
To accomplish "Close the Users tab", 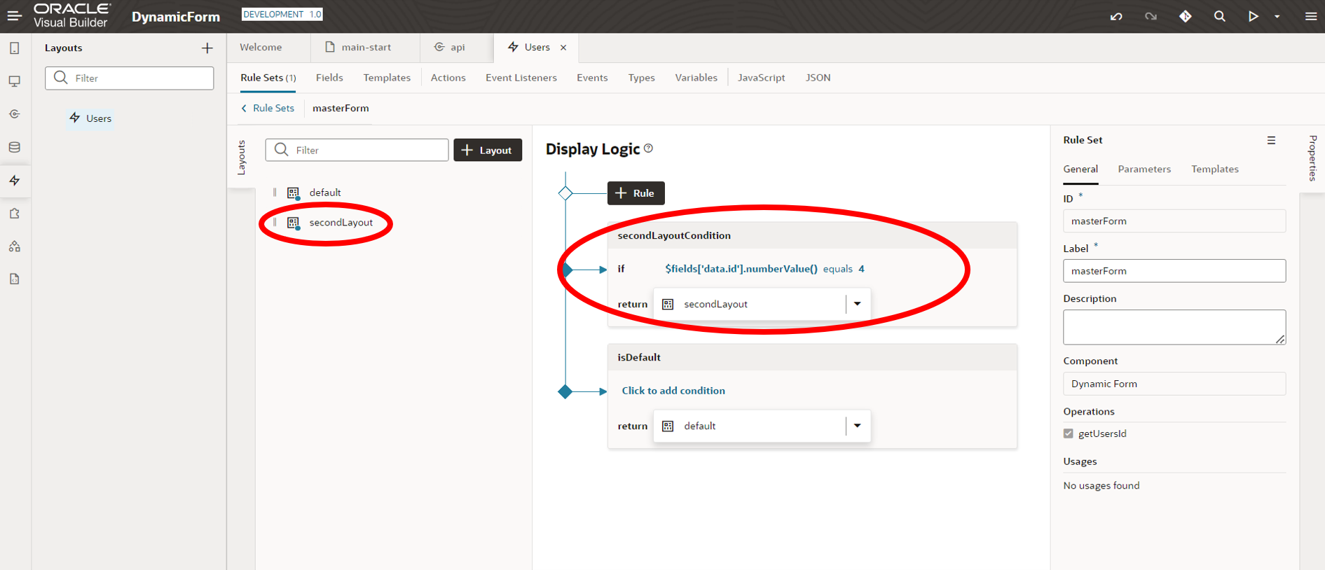I will tap(563, 48).
